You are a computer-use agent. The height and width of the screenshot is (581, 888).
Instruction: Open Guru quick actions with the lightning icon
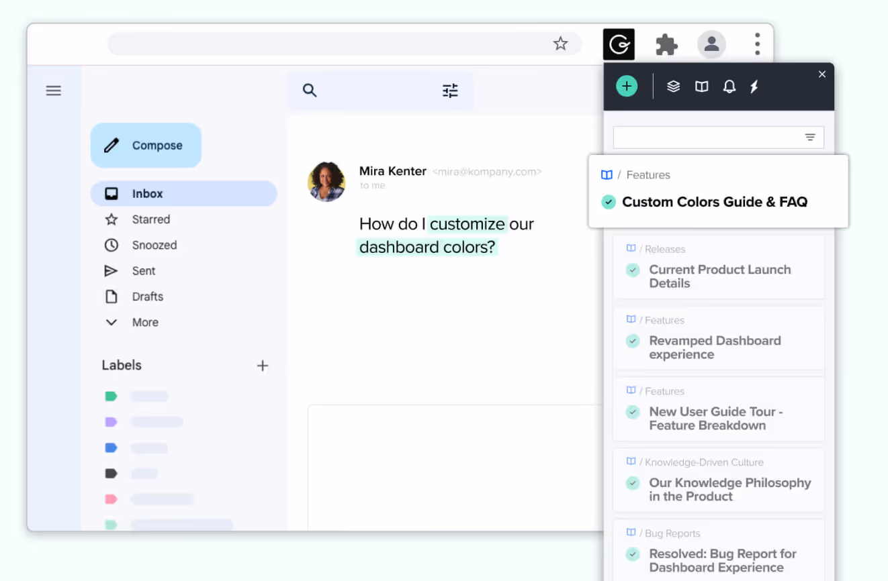[754, 86]
